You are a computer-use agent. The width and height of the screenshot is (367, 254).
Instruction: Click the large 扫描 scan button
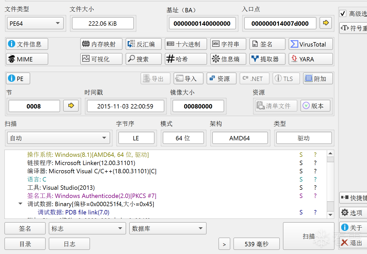tap(308, 236)
